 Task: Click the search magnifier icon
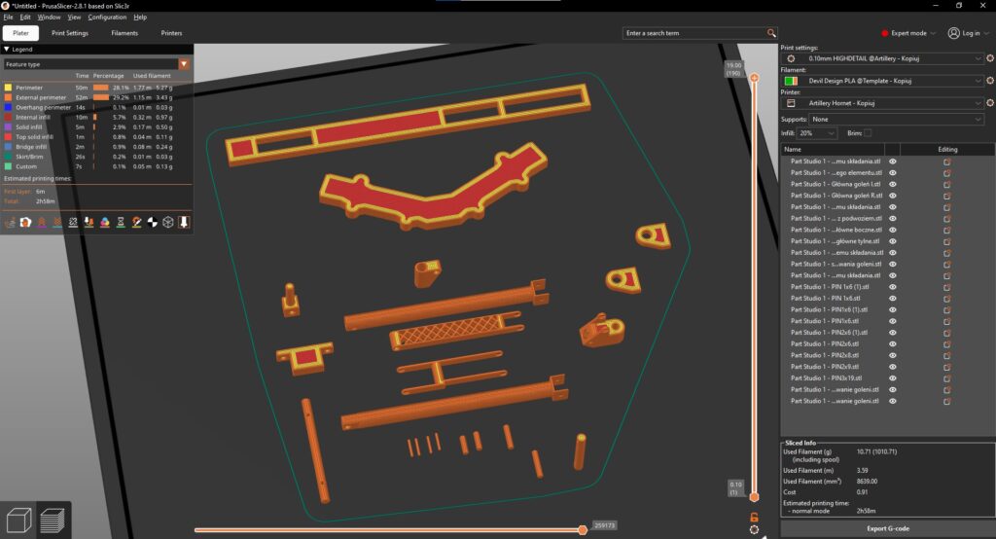[771, 33]
